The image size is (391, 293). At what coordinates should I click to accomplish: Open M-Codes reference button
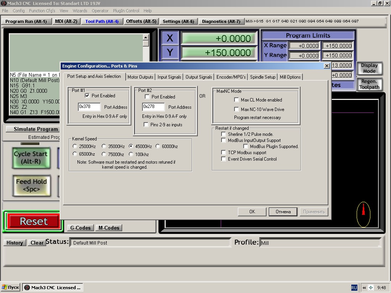tap(109, 228)
